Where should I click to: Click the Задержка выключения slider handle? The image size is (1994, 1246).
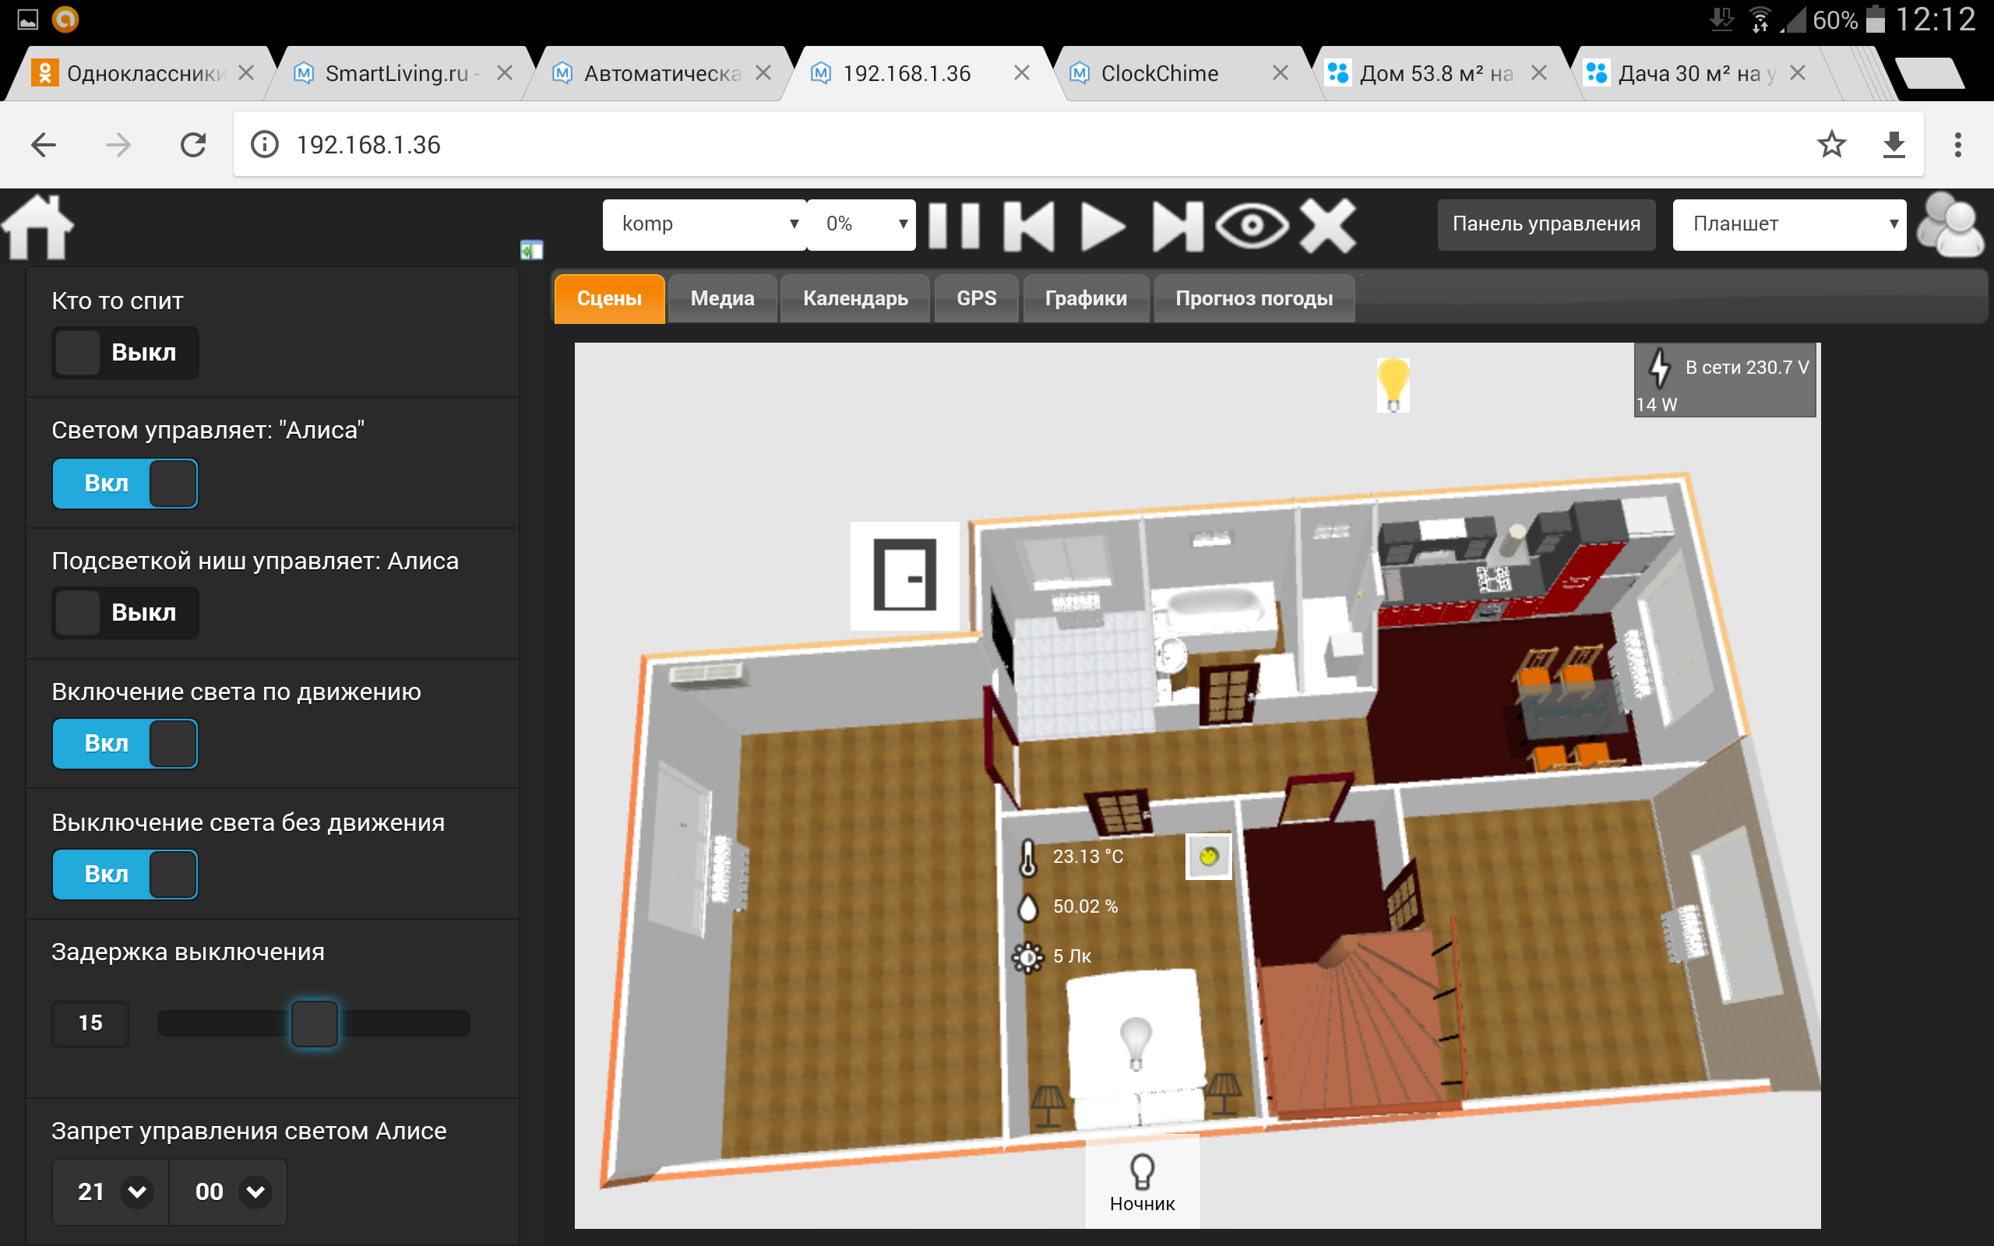[x=314, y=1023]
